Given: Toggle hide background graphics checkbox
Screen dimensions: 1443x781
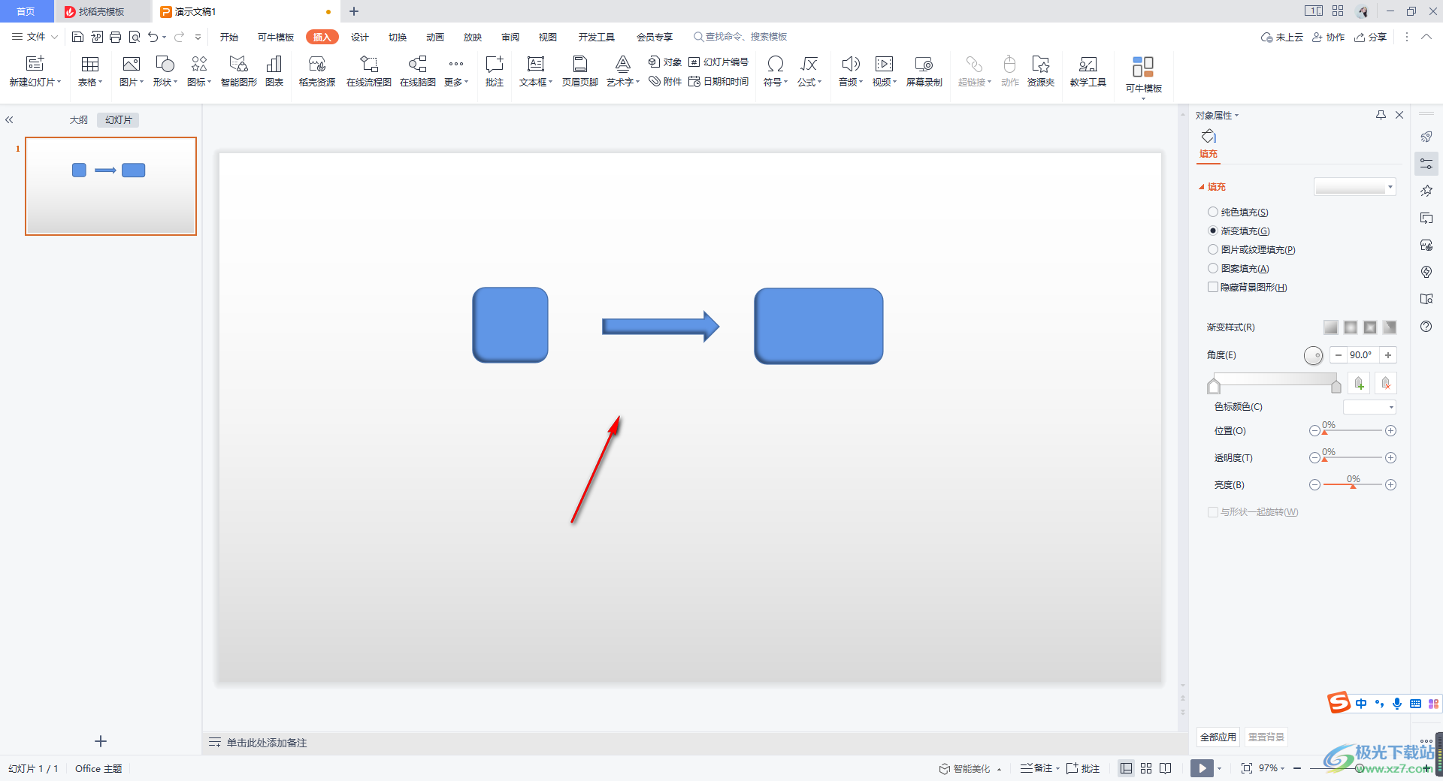Looking at the screenshot, I should [1212, 287].
